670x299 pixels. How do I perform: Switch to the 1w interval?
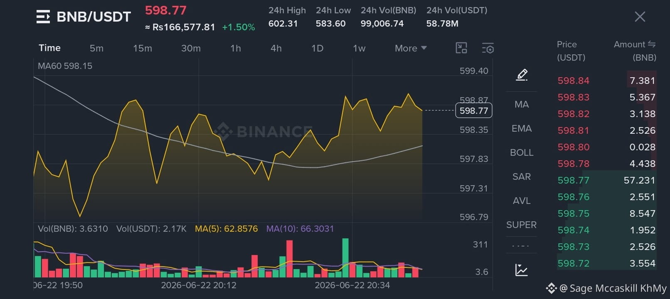pos(359,48)
